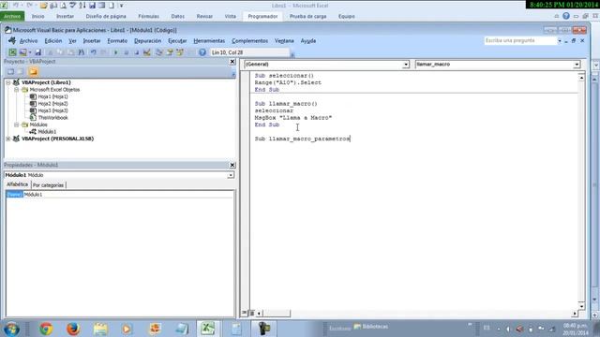Open the Properties Window toolbar icon
Screen dimensions: 600x337
pos(170,52)
